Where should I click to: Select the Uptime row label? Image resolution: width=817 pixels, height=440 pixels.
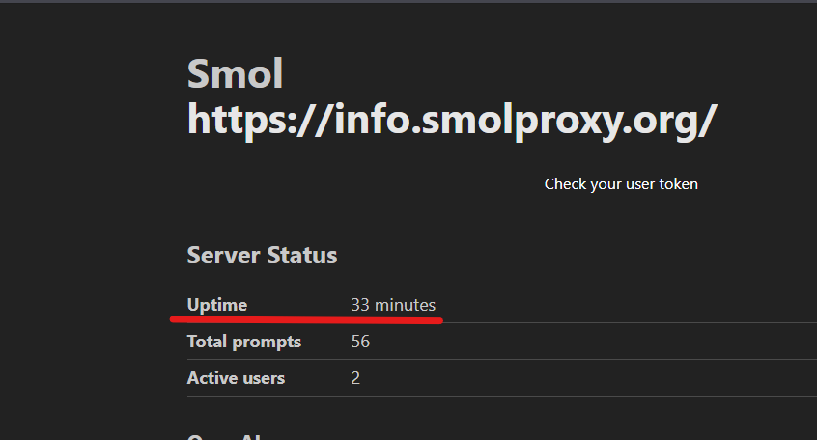pyautogui.click(x=216, y=305)
